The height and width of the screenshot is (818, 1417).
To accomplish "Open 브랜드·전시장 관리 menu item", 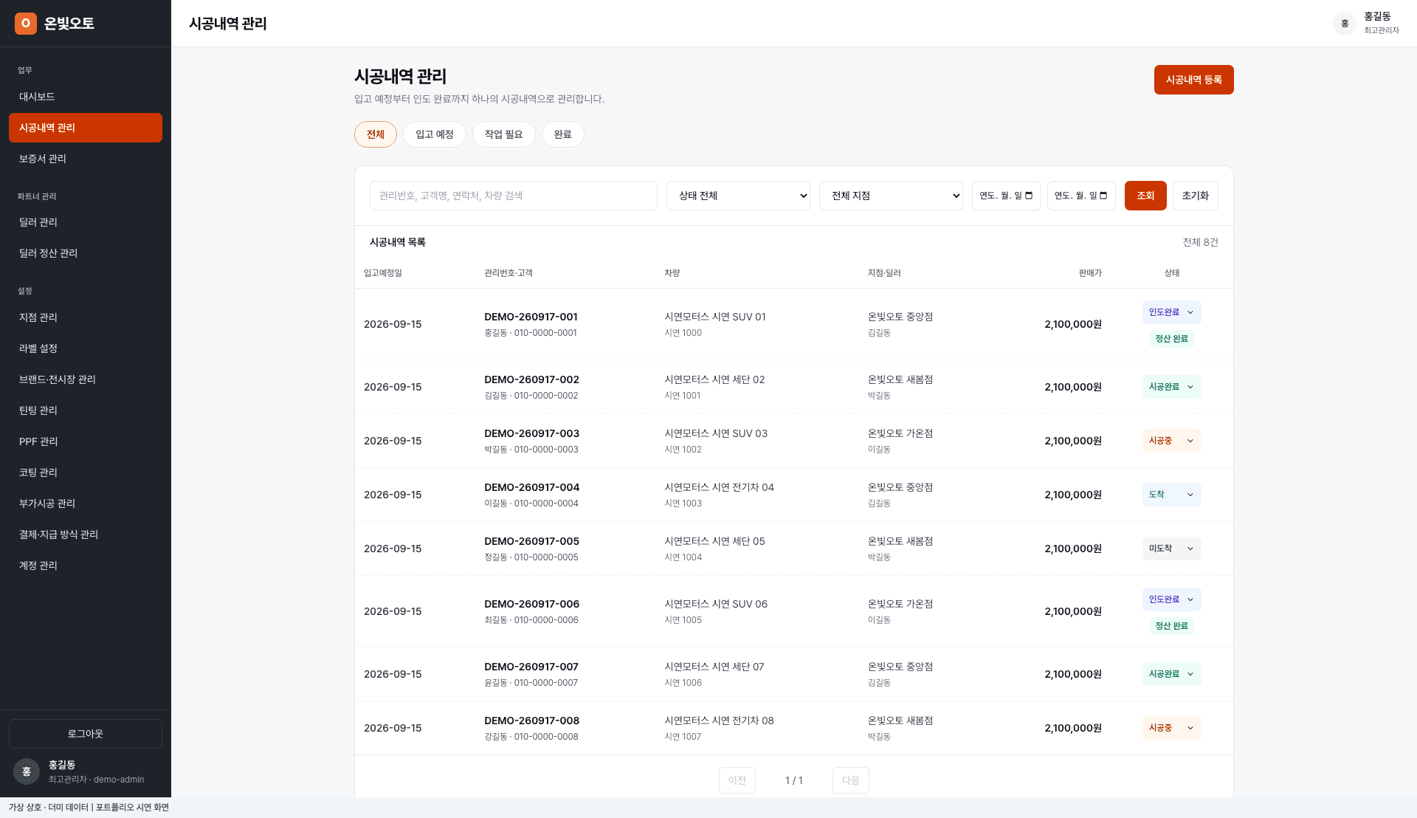I will pyautogui.click(x=86, y=379).
